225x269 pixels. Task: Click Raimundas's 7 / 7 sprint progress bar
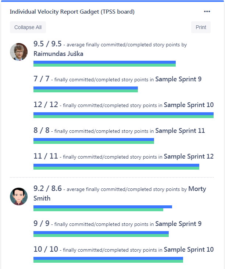(x=85, y=89)
